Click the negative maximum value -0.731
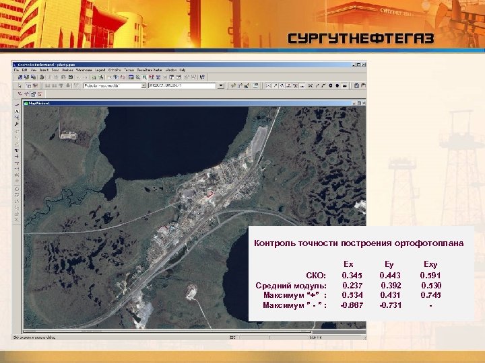Viewport: 485px width, 363px height. click(x=390, y=305)
